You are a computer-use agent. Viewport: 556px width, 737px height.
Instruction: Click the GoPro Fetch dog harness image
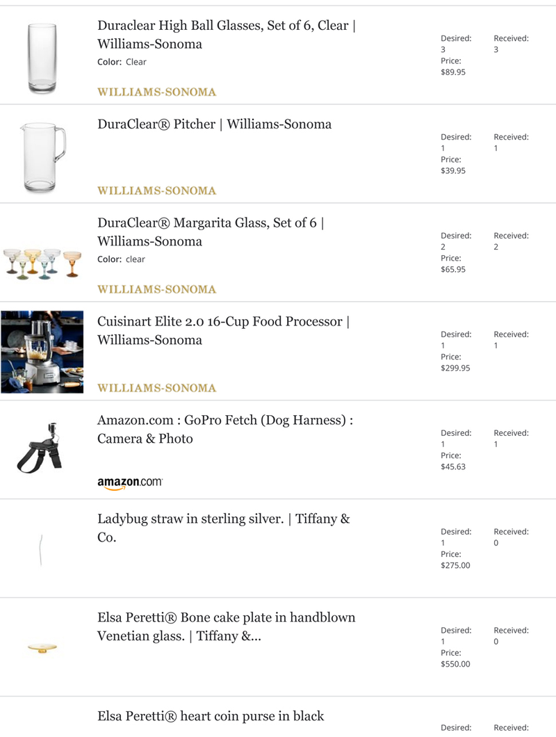click(x=40, y=448)
